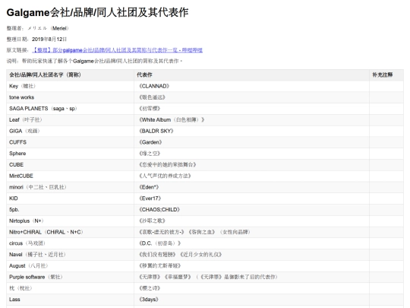
Task: Select the circus cell
Action: (70, 243)
